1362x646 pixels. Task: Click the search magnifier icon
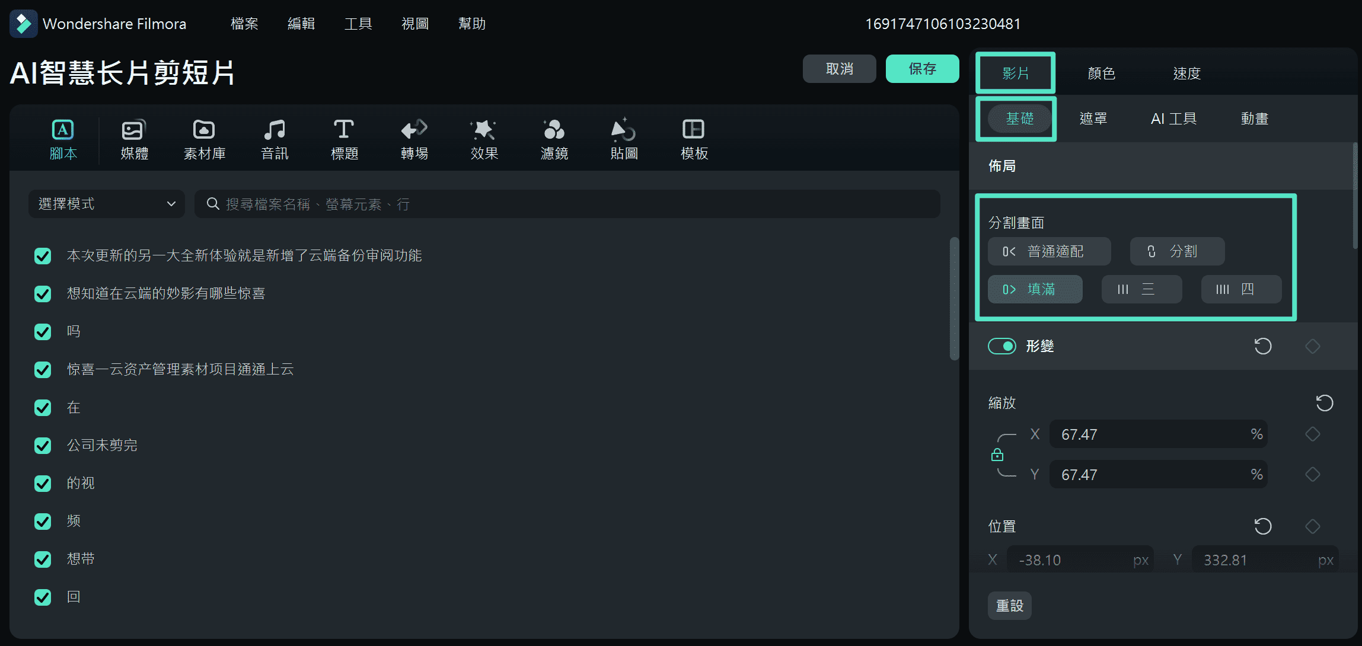(x=213, y=204)
